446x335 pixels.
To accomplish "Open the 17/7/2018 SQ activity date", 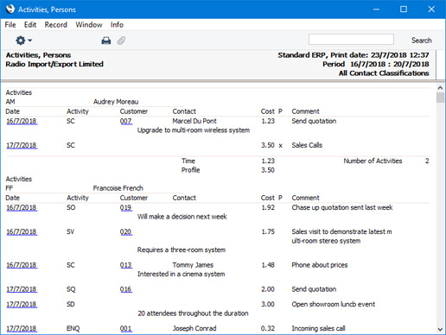I will click(22, 289).
